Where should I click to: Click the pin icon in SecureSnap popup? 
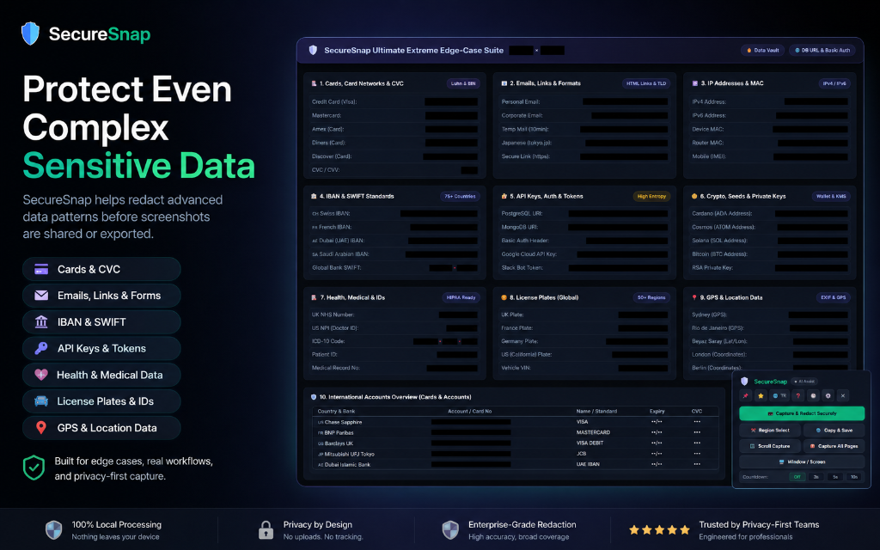click(745, 395)
